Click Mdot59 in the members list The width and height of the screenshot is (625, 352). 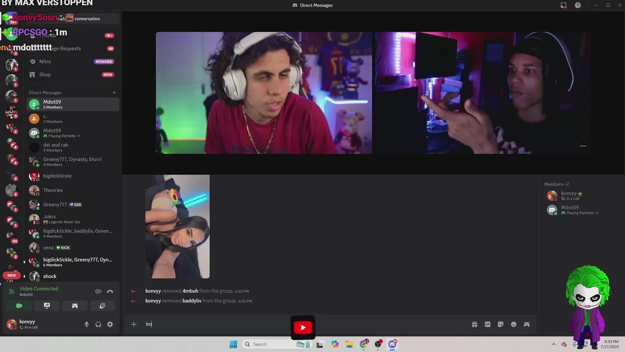point(581,210)
